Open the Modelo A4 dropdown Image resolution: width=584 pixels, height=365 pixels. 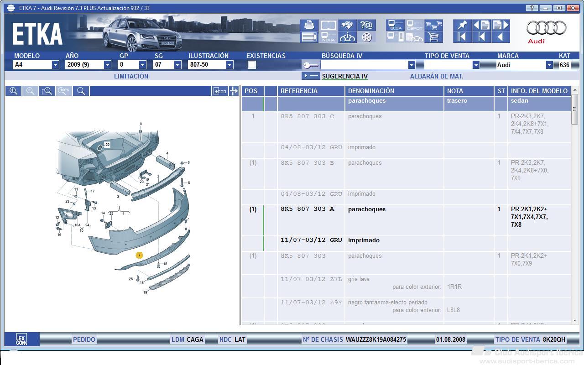[x=55, y=65]
